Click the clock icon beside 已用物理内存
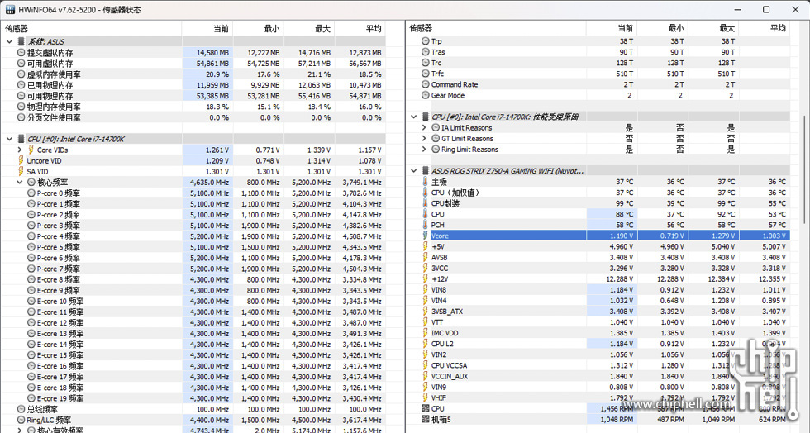 21,85
